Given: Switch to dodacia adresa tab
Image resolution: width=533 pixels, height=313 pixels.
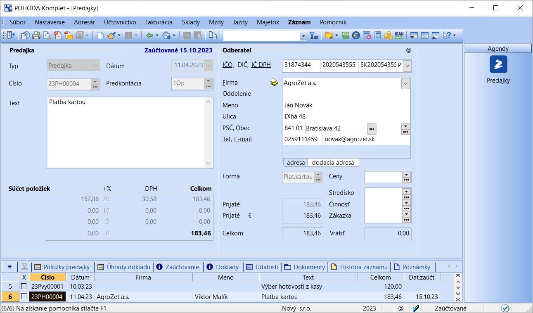Looking at the screenshot, I should pos(333,163).
